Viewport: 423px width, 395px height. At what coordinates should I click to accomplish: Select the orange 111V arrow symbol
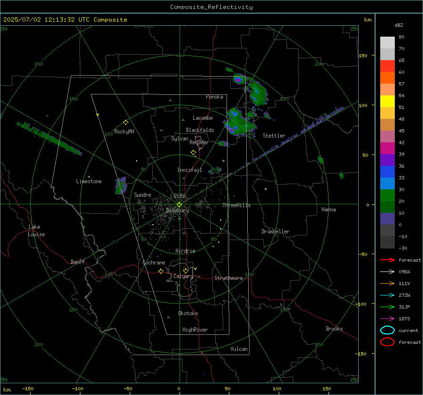[x=387, y=283]
